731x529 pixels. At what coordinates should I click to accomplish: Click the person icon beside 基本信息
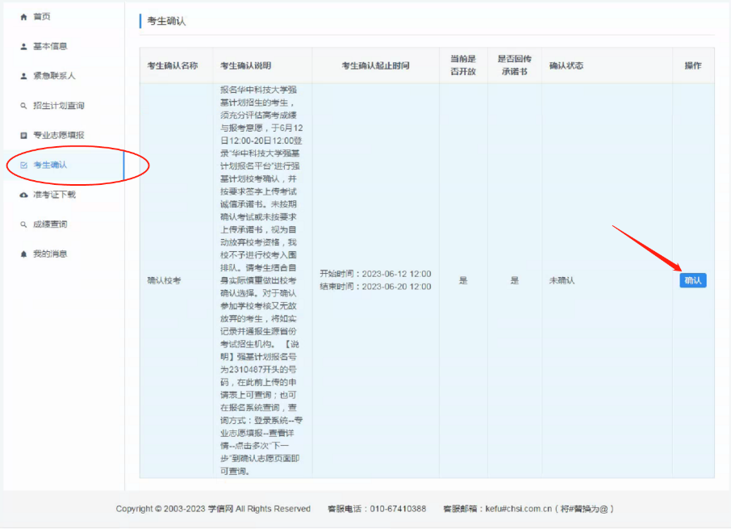[x=23, y=47]
